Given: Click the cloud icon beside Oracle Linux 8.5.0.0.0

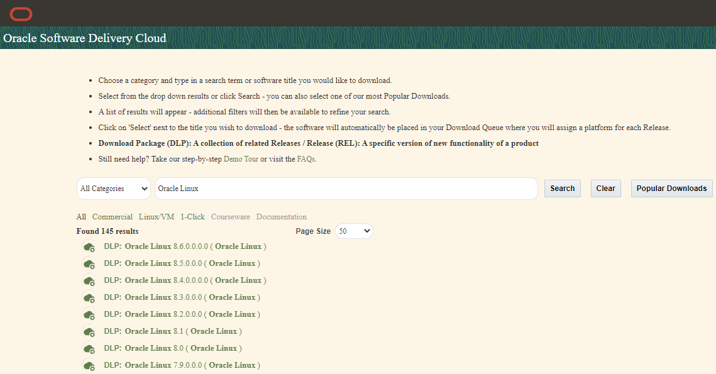Looking at the screenshot, I should pos(89,264).
